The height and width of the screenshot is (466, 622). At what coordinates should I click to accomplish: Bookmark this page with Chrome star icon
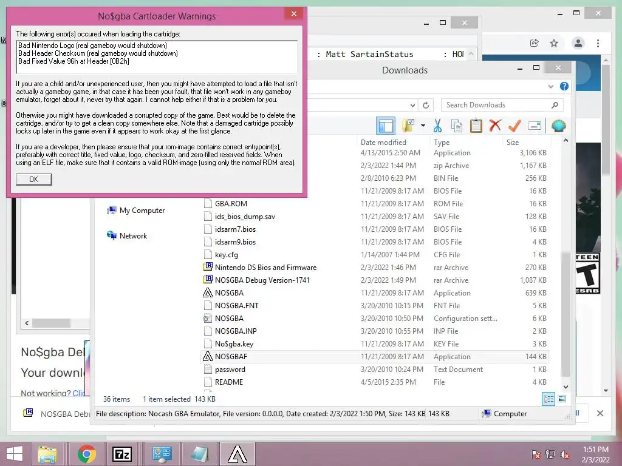[x=554, y=43]
